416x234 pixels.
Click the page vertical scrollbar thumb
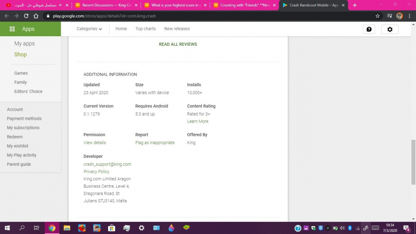pos(414,162)
